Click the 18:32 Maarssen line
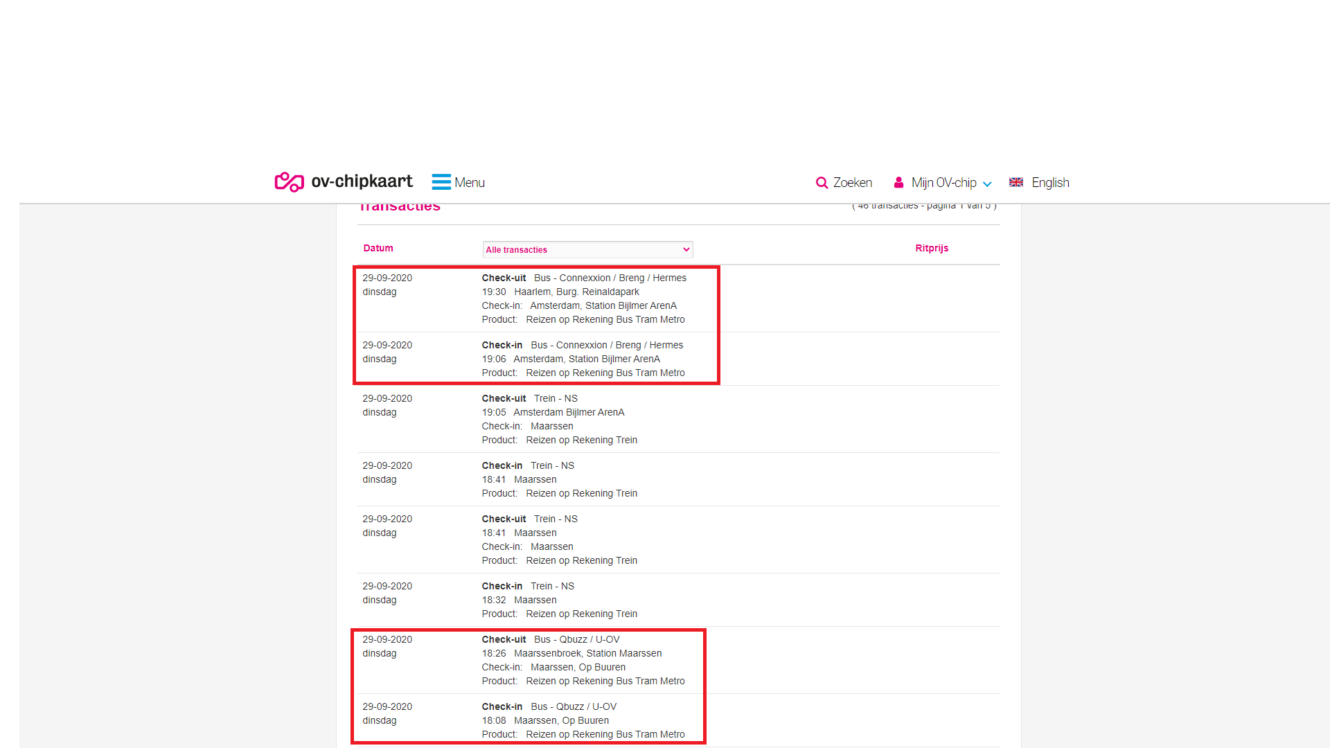The width and height of the screenshot is (1330, 748). [519, 600]
